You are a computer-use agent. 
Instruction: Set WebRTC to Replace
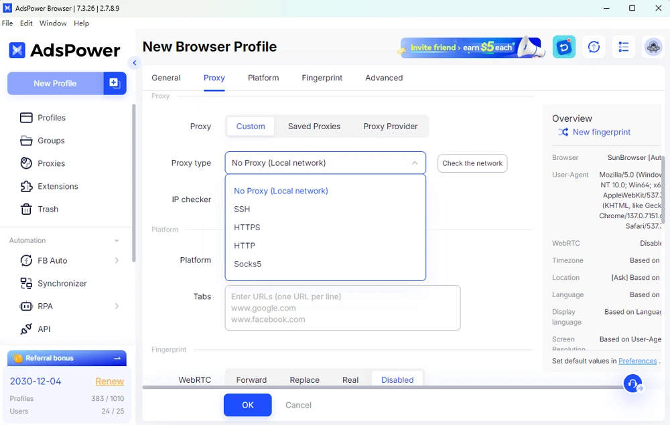point(305,379)
